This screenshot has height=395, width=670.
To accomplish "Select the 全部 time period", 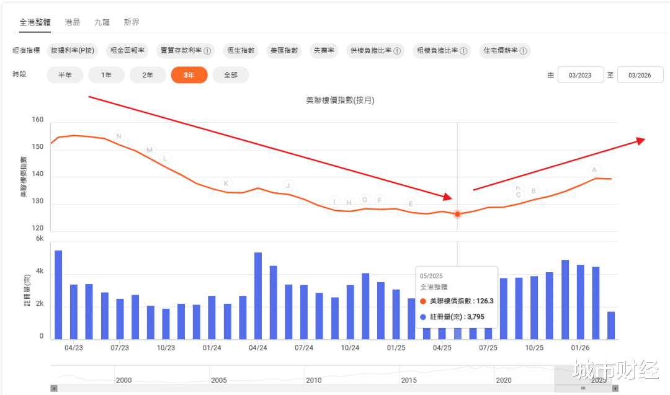I will point(231,75).
